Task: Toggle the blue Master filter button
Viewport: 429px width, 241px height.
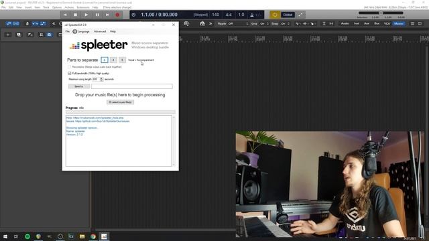Action: coord(399,24)
